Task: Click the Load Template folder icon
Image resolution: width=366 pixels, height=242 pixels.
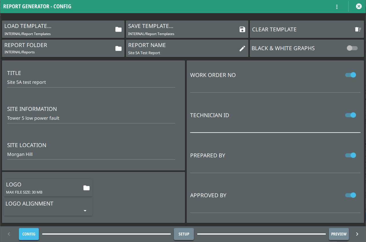Action: pos(118,29)
